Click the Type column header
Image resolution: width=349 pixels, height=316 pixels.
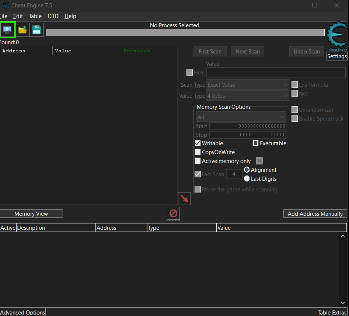pos(182,228)
